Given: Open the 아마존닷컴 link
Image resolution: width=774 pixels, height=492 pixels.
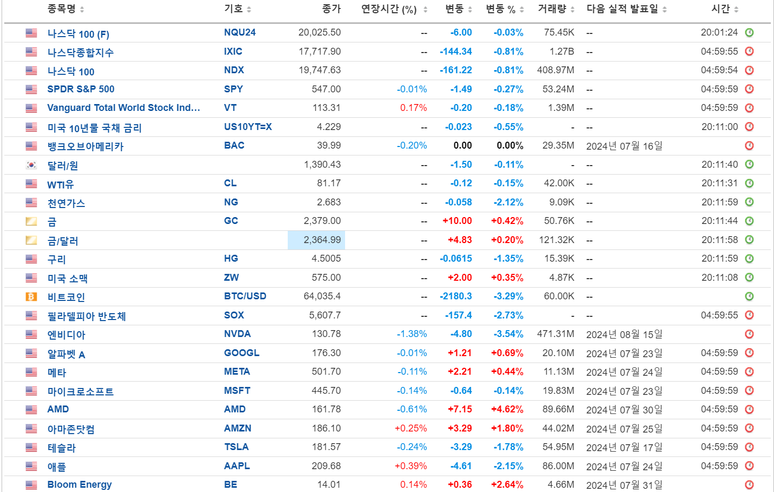Looking at the screenshot, I should 71,429.
